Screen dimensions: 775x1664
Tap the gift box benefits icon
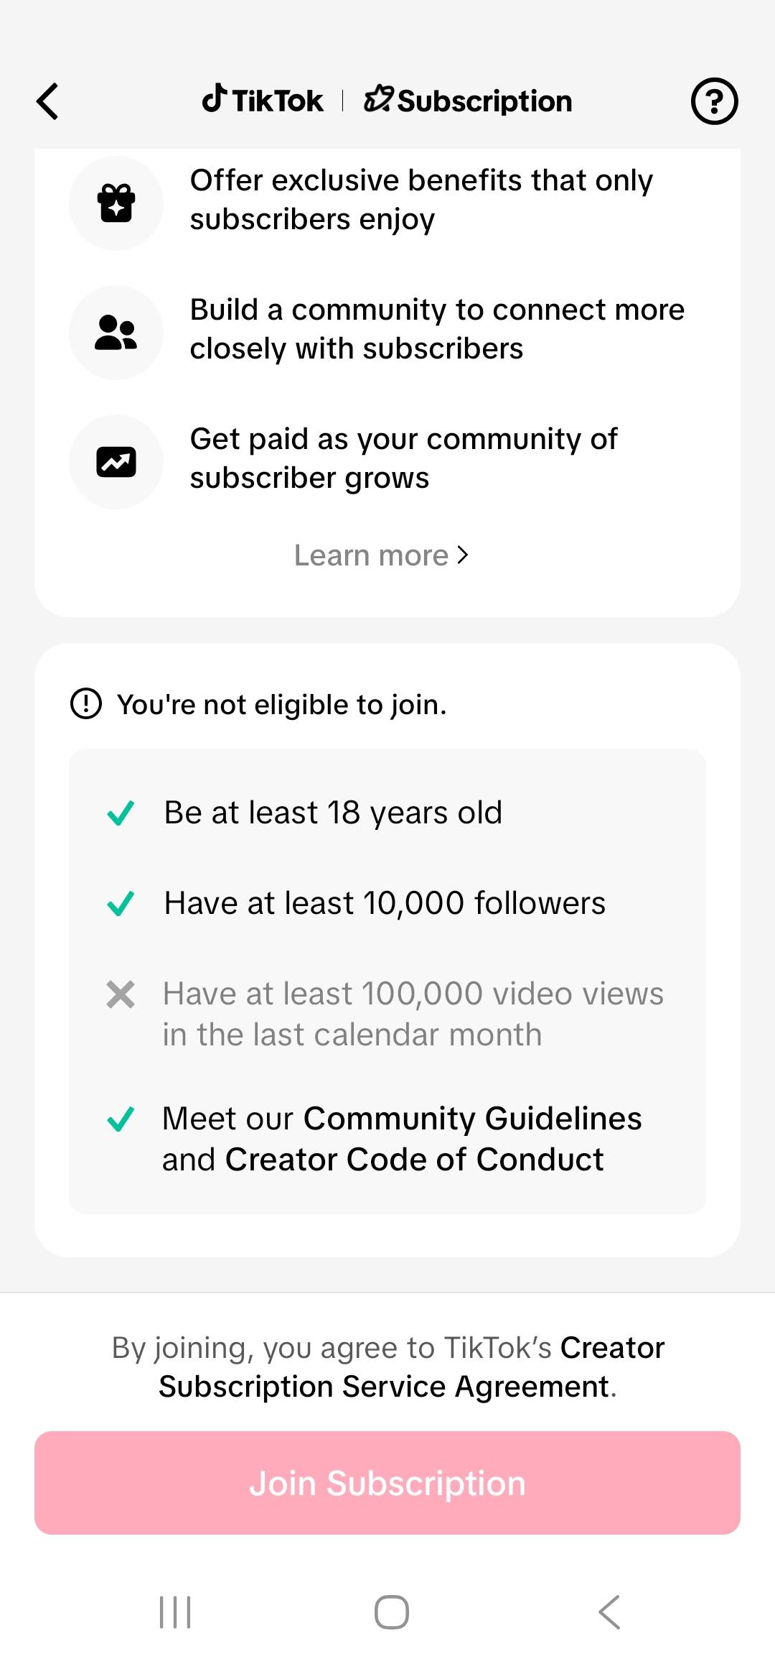(116, 203)
